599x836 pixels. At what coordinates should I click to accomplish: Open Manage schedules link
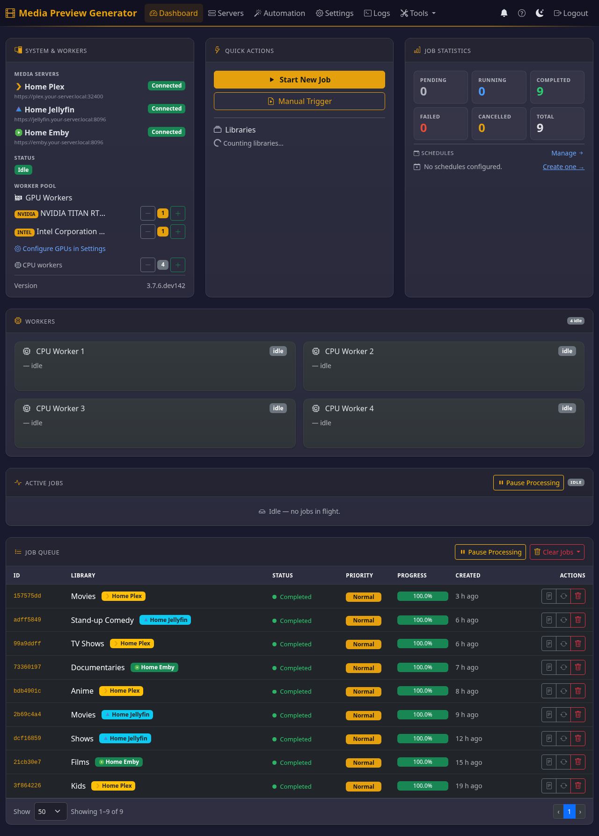[x=567, y=153]
